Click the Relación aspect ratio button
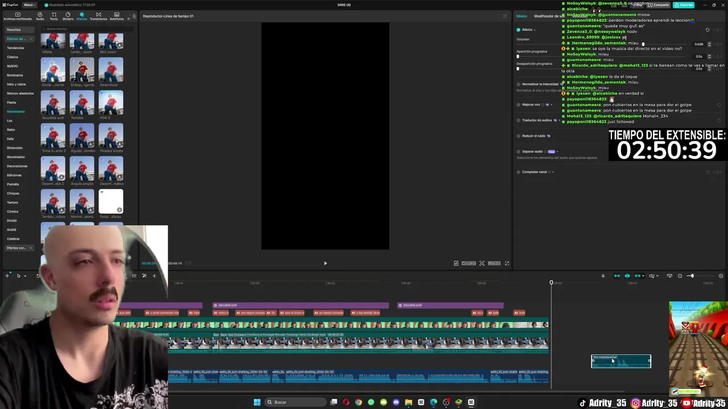Viewport: 728px width, 409px height. click(494, 263)
